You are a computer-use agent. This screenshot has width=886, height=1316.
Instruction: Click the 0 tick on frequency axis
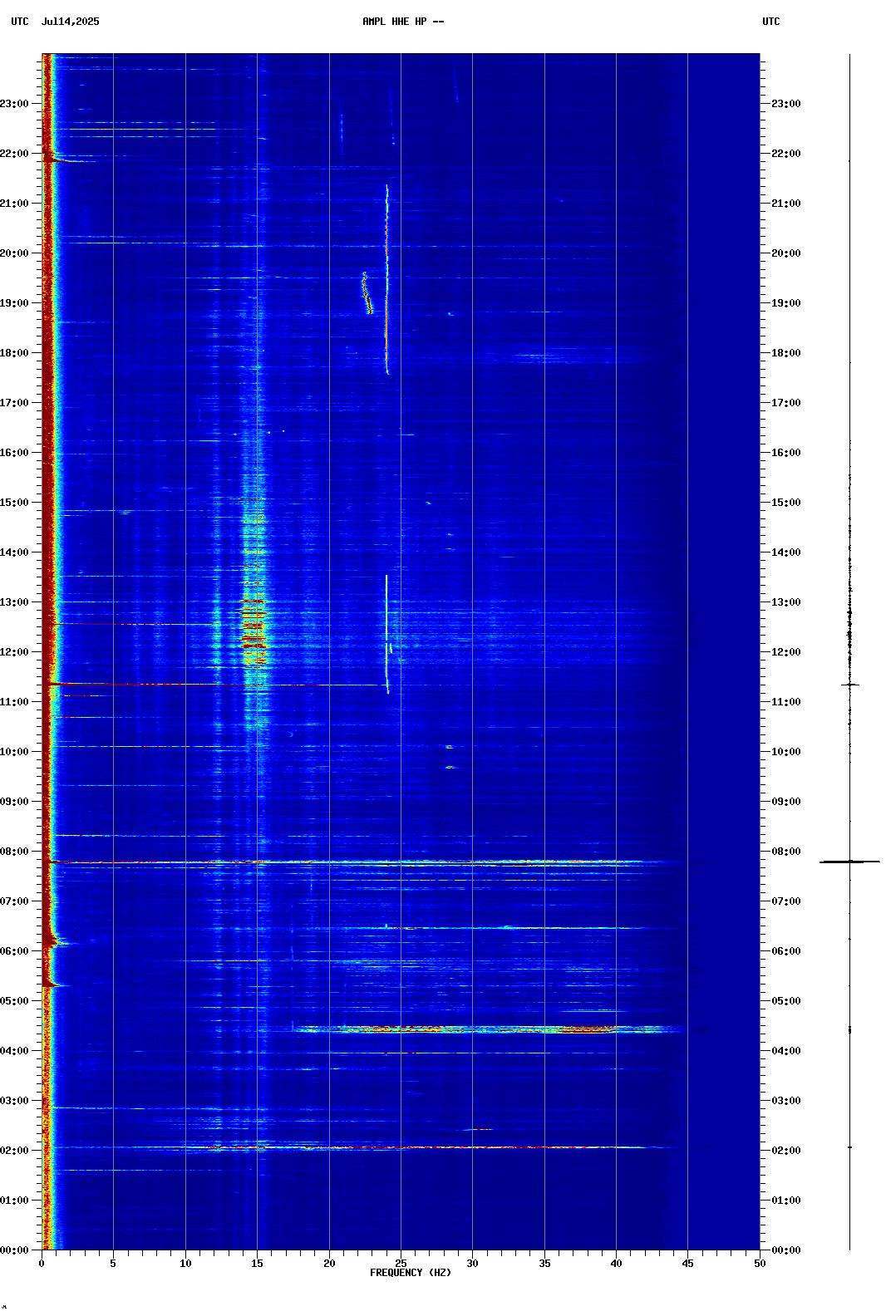pyautogui.click(x=42, y=1264)
